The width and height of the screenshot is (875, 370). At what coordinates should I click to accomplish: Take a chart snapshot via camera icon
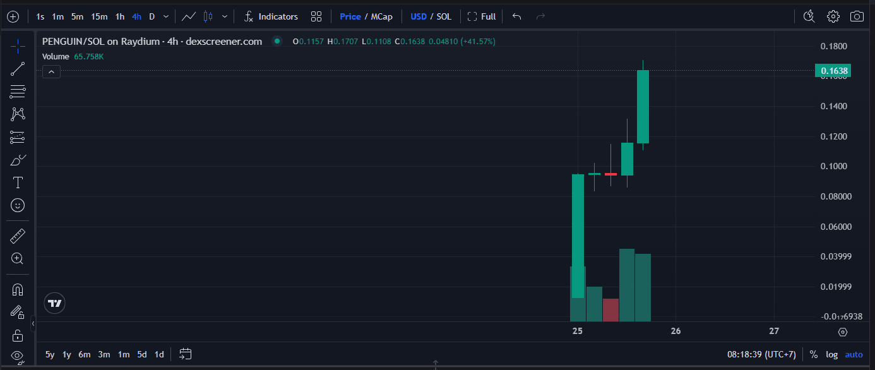point(857,16)
